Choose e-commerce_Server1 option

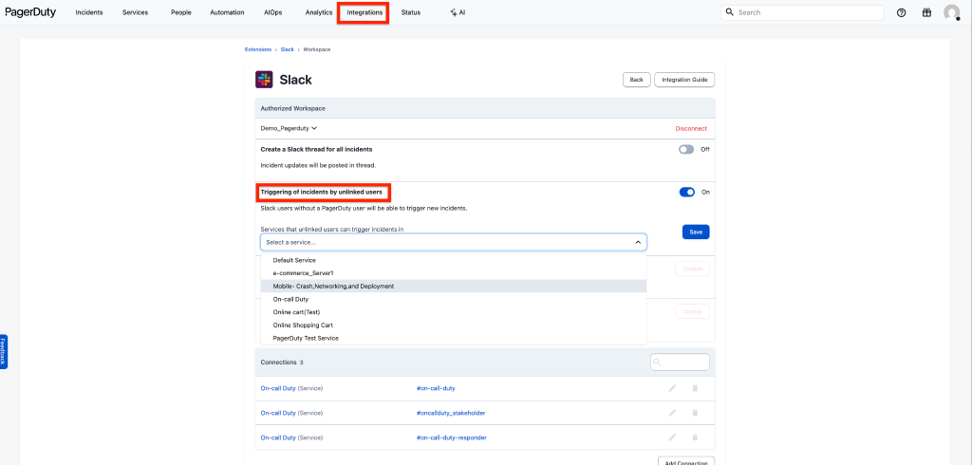(453, 272)
